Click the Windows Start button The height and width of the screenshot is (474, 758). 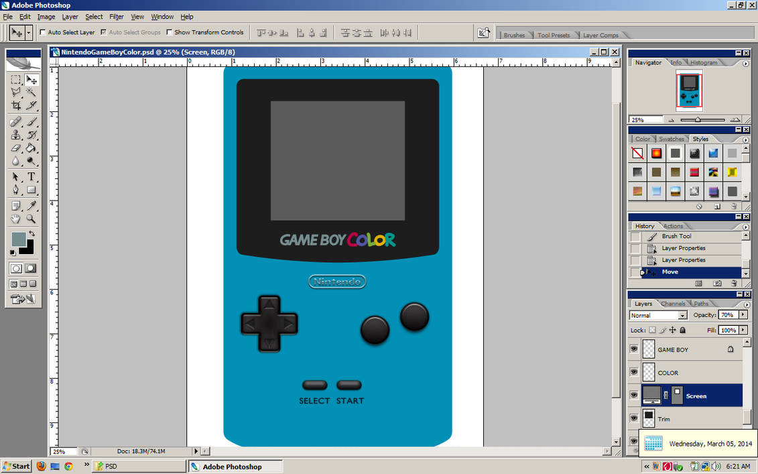[x=16, y=466]
